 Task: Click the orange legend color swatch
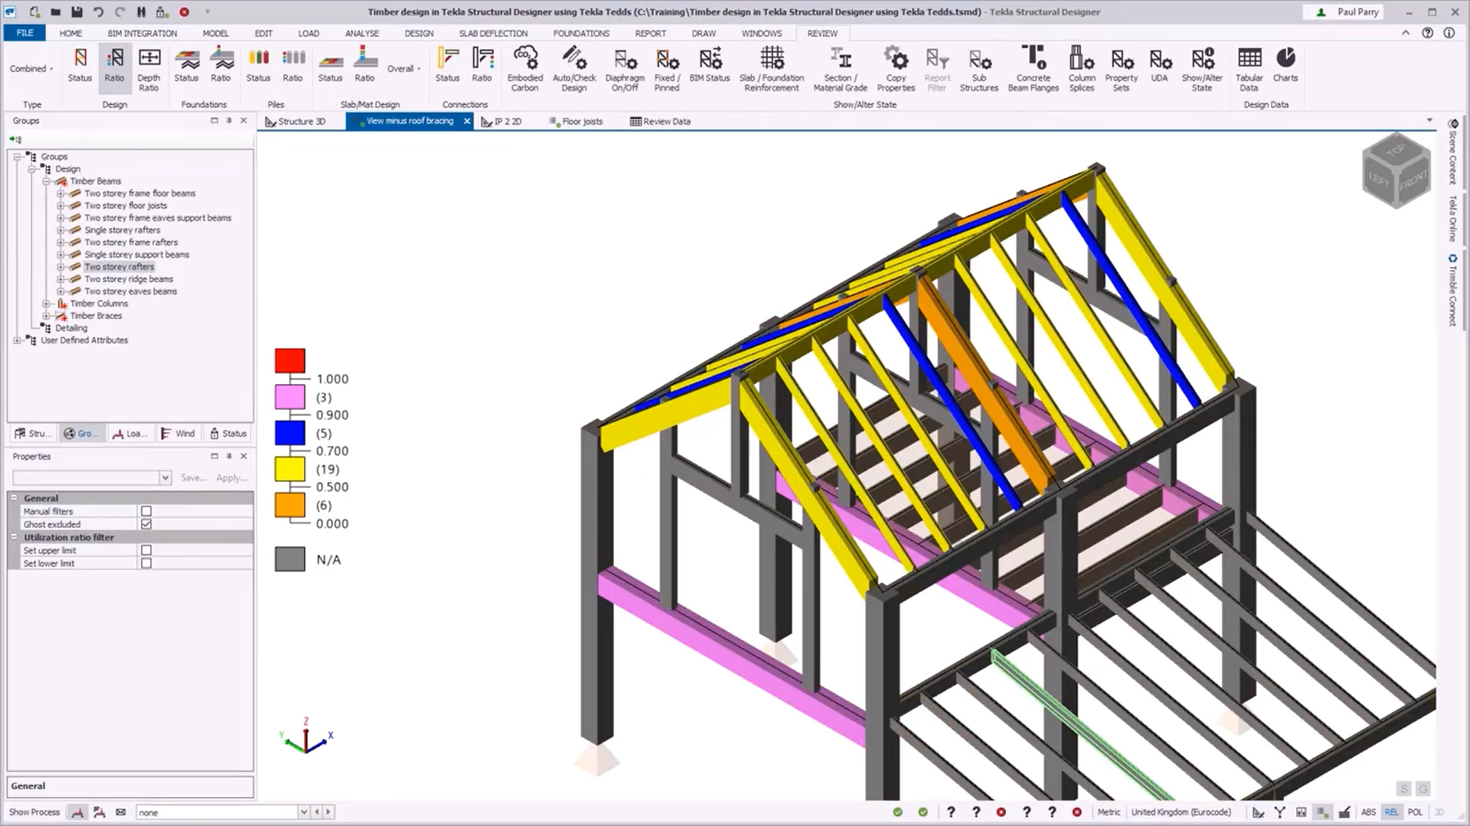pos(290,505)
